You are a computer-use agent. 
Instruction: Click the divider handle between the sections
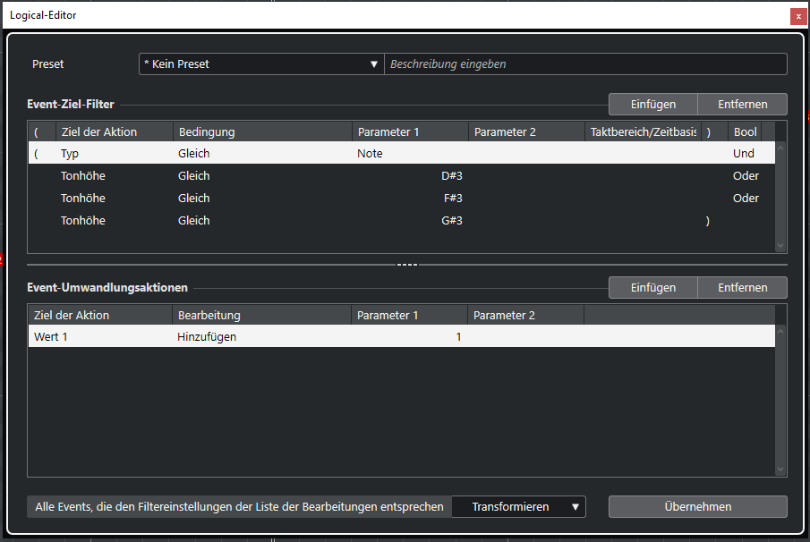tap(407, 265)
